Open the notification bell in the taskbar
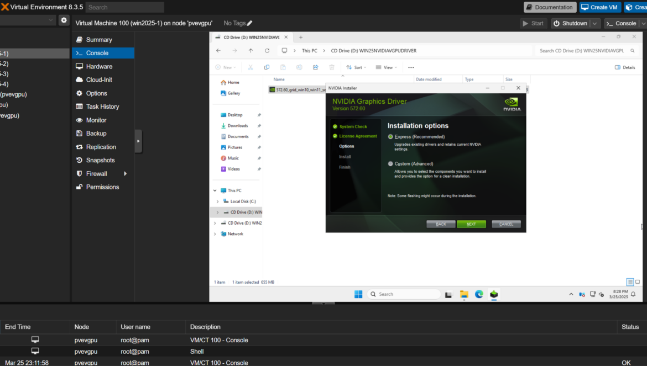The width and height of the screenshot is (647, 366). pyautogui.click(x=633, y=294)
